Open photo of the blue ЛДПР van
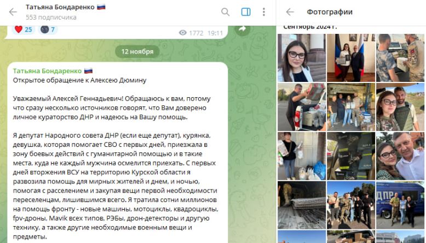426x243 pixels. [400, 205]
